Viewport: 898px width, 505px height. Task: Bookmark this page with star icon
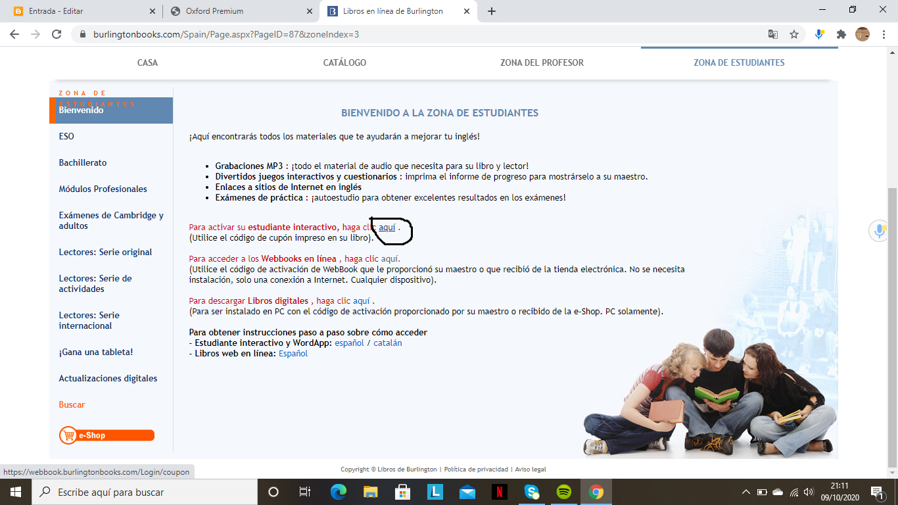pos(794,34)
